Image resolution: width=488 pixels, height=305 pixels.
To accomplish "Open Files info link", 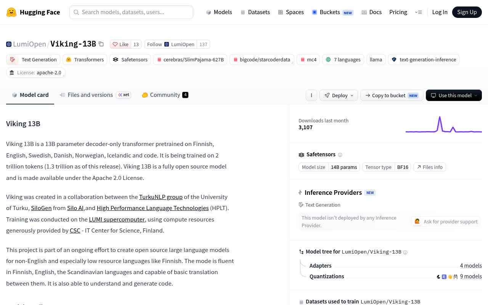I will pyautogui.click(x=430, y=167).
